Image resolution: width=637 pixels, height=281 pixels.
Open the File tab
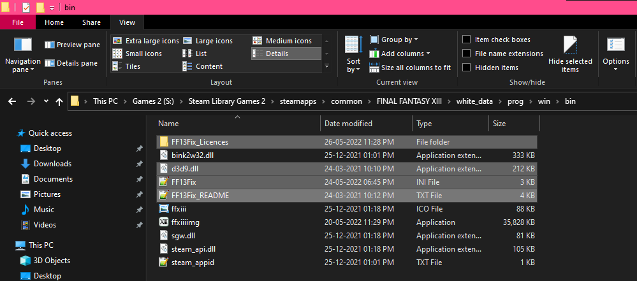pyautogui.click(x=18, y=22)
